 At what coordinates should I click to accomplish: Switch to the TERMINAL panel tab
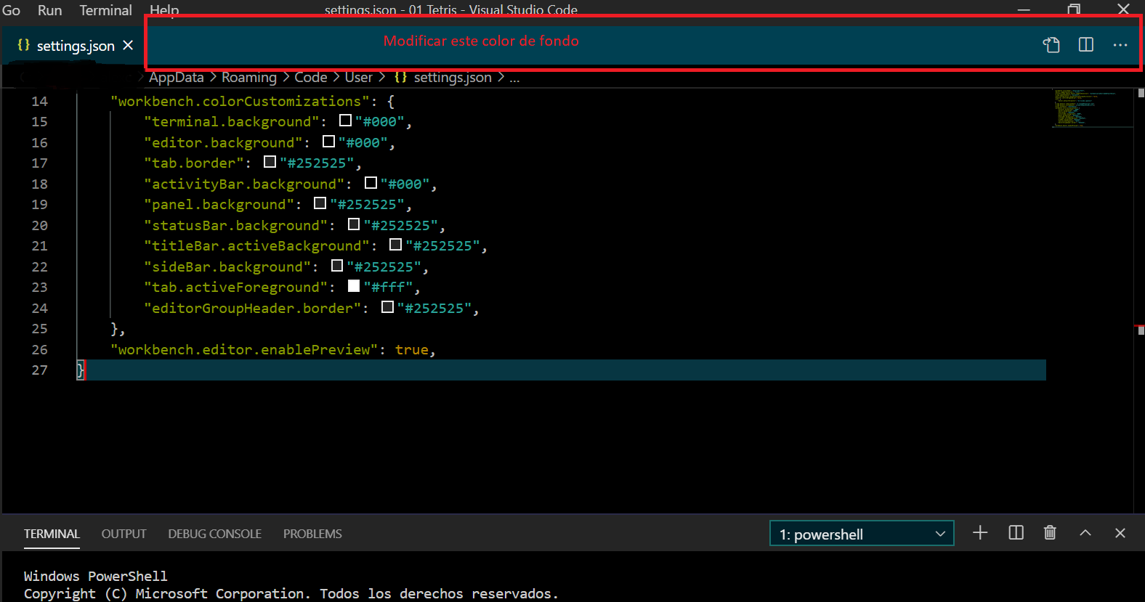click(x=52, y=534)
